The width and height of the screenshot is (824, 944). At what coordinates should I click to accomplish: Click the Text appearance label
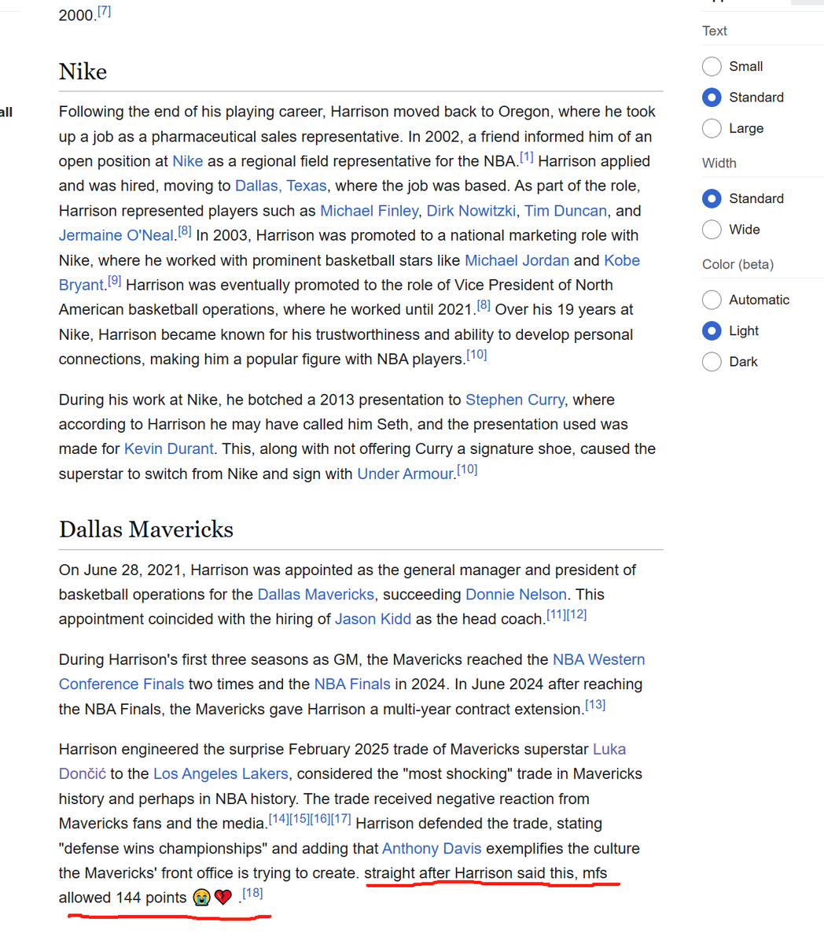[x=715, y=31]
